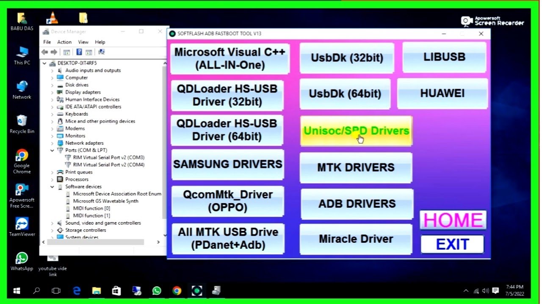
Task: Expand Human Interface Devices node
Action: click(x=52, y=100)
